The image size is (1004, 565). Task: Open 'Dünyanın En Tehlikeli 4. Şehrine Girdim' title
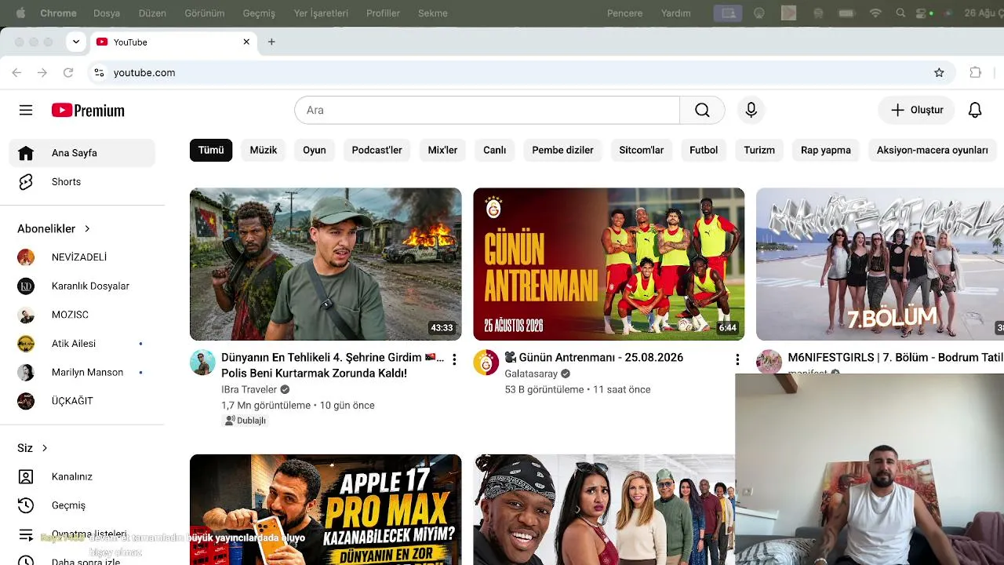coord(333,365)
